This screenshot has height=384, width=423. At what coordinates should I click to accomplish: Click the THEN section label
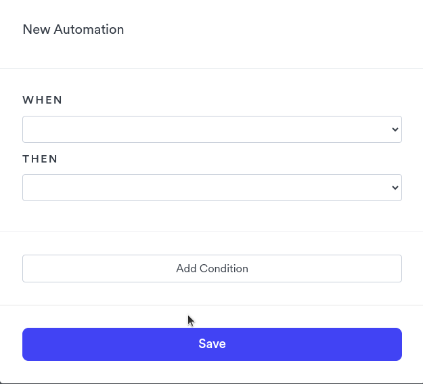(x=40, y=158)
